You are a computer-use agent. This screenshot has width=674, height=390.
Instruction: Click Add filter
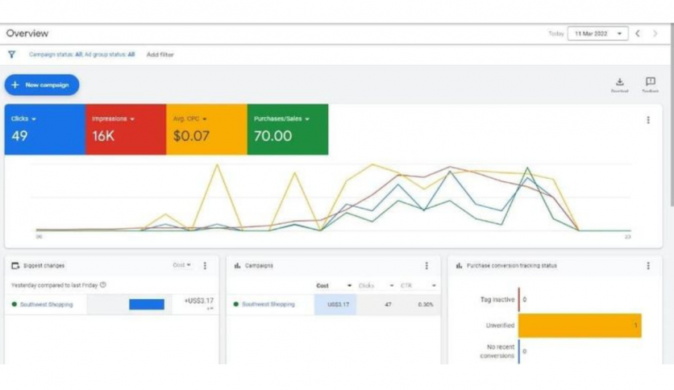[160, 55]
